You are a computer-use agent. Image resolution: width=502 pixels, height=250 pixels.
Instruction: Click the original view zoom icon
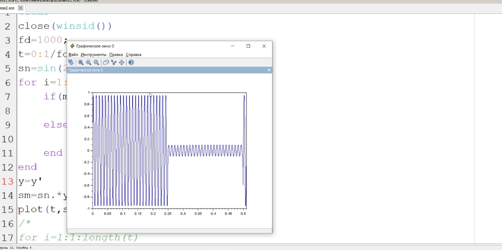point(89,63)
